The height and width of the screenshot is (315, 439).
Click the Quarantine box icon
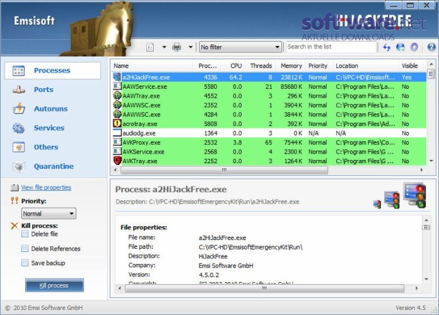pyautogui.click(x=18, y=166)
